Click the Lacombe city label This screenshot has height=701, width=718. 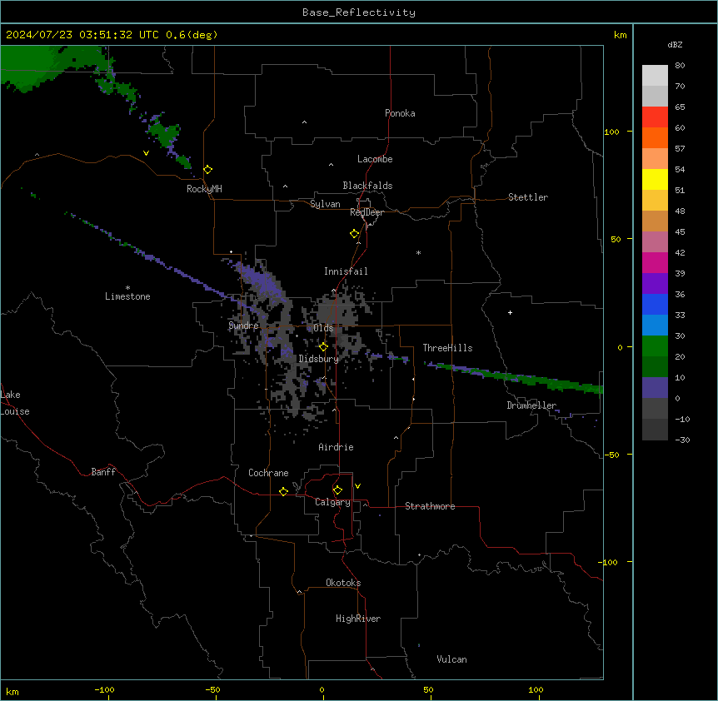(x=375, y=159)
